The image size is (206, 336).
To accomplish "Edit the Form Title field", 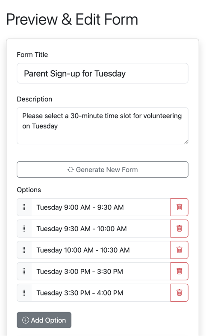I will click(x=103, y=73).
